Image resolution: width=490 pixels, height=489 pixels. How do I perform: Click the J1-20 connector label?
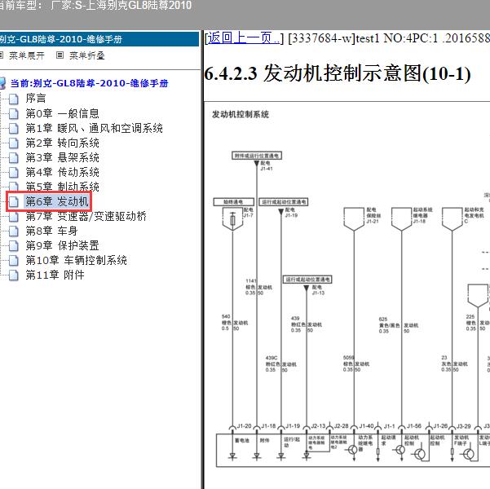pyautogui.click(x=244, y=426)
